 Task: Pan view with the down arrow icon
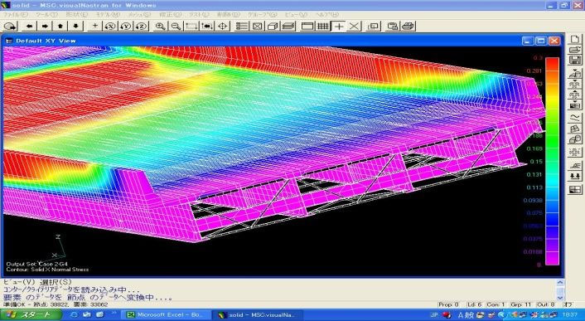click(x=76, y=27)
